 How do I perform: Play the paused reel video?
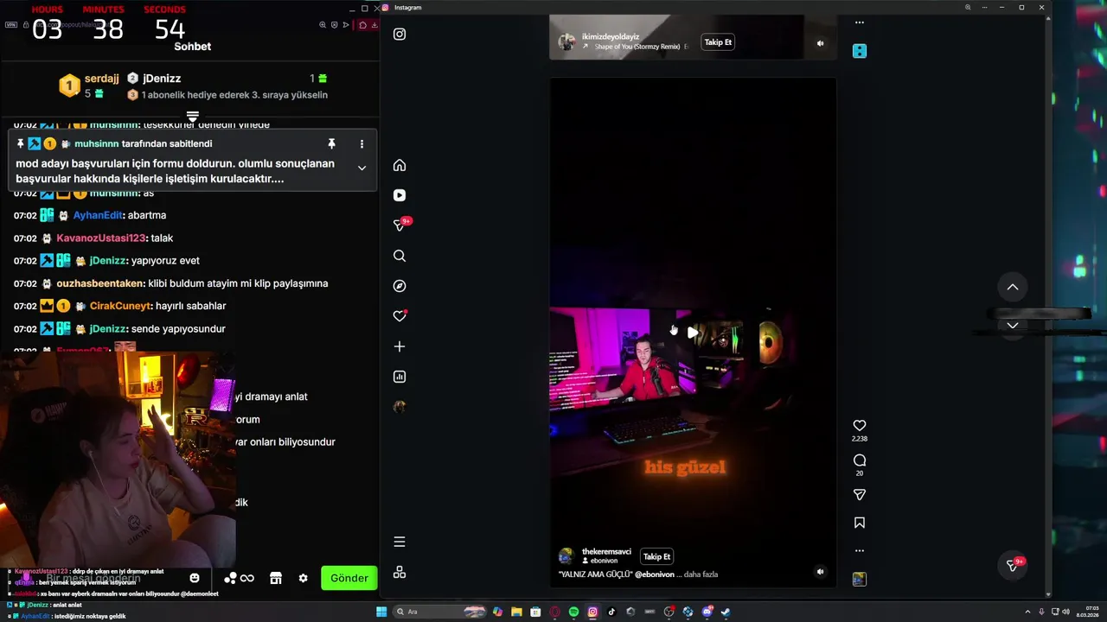tap(693, 332)
